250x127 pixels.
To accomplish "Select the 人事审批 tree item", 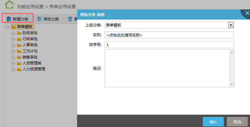I will point(30,45).
